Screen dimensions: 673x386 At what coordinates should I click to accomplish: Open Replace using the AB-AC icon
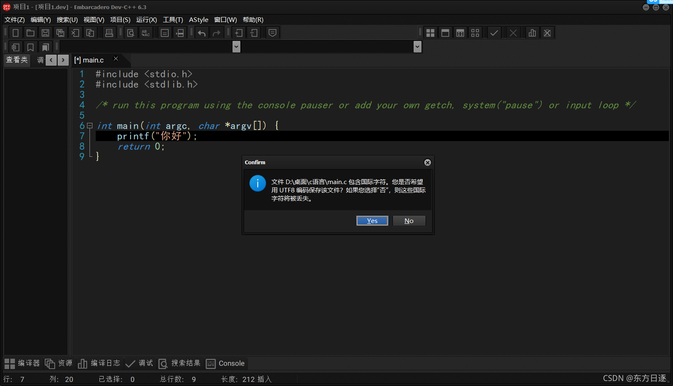(145, 33)
